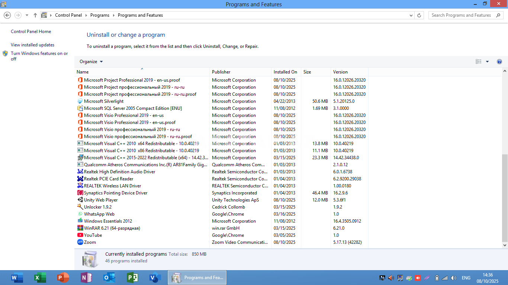Click the clock showing 14:36
This screenshot has width=508, height=285.
tap(488, 275)
